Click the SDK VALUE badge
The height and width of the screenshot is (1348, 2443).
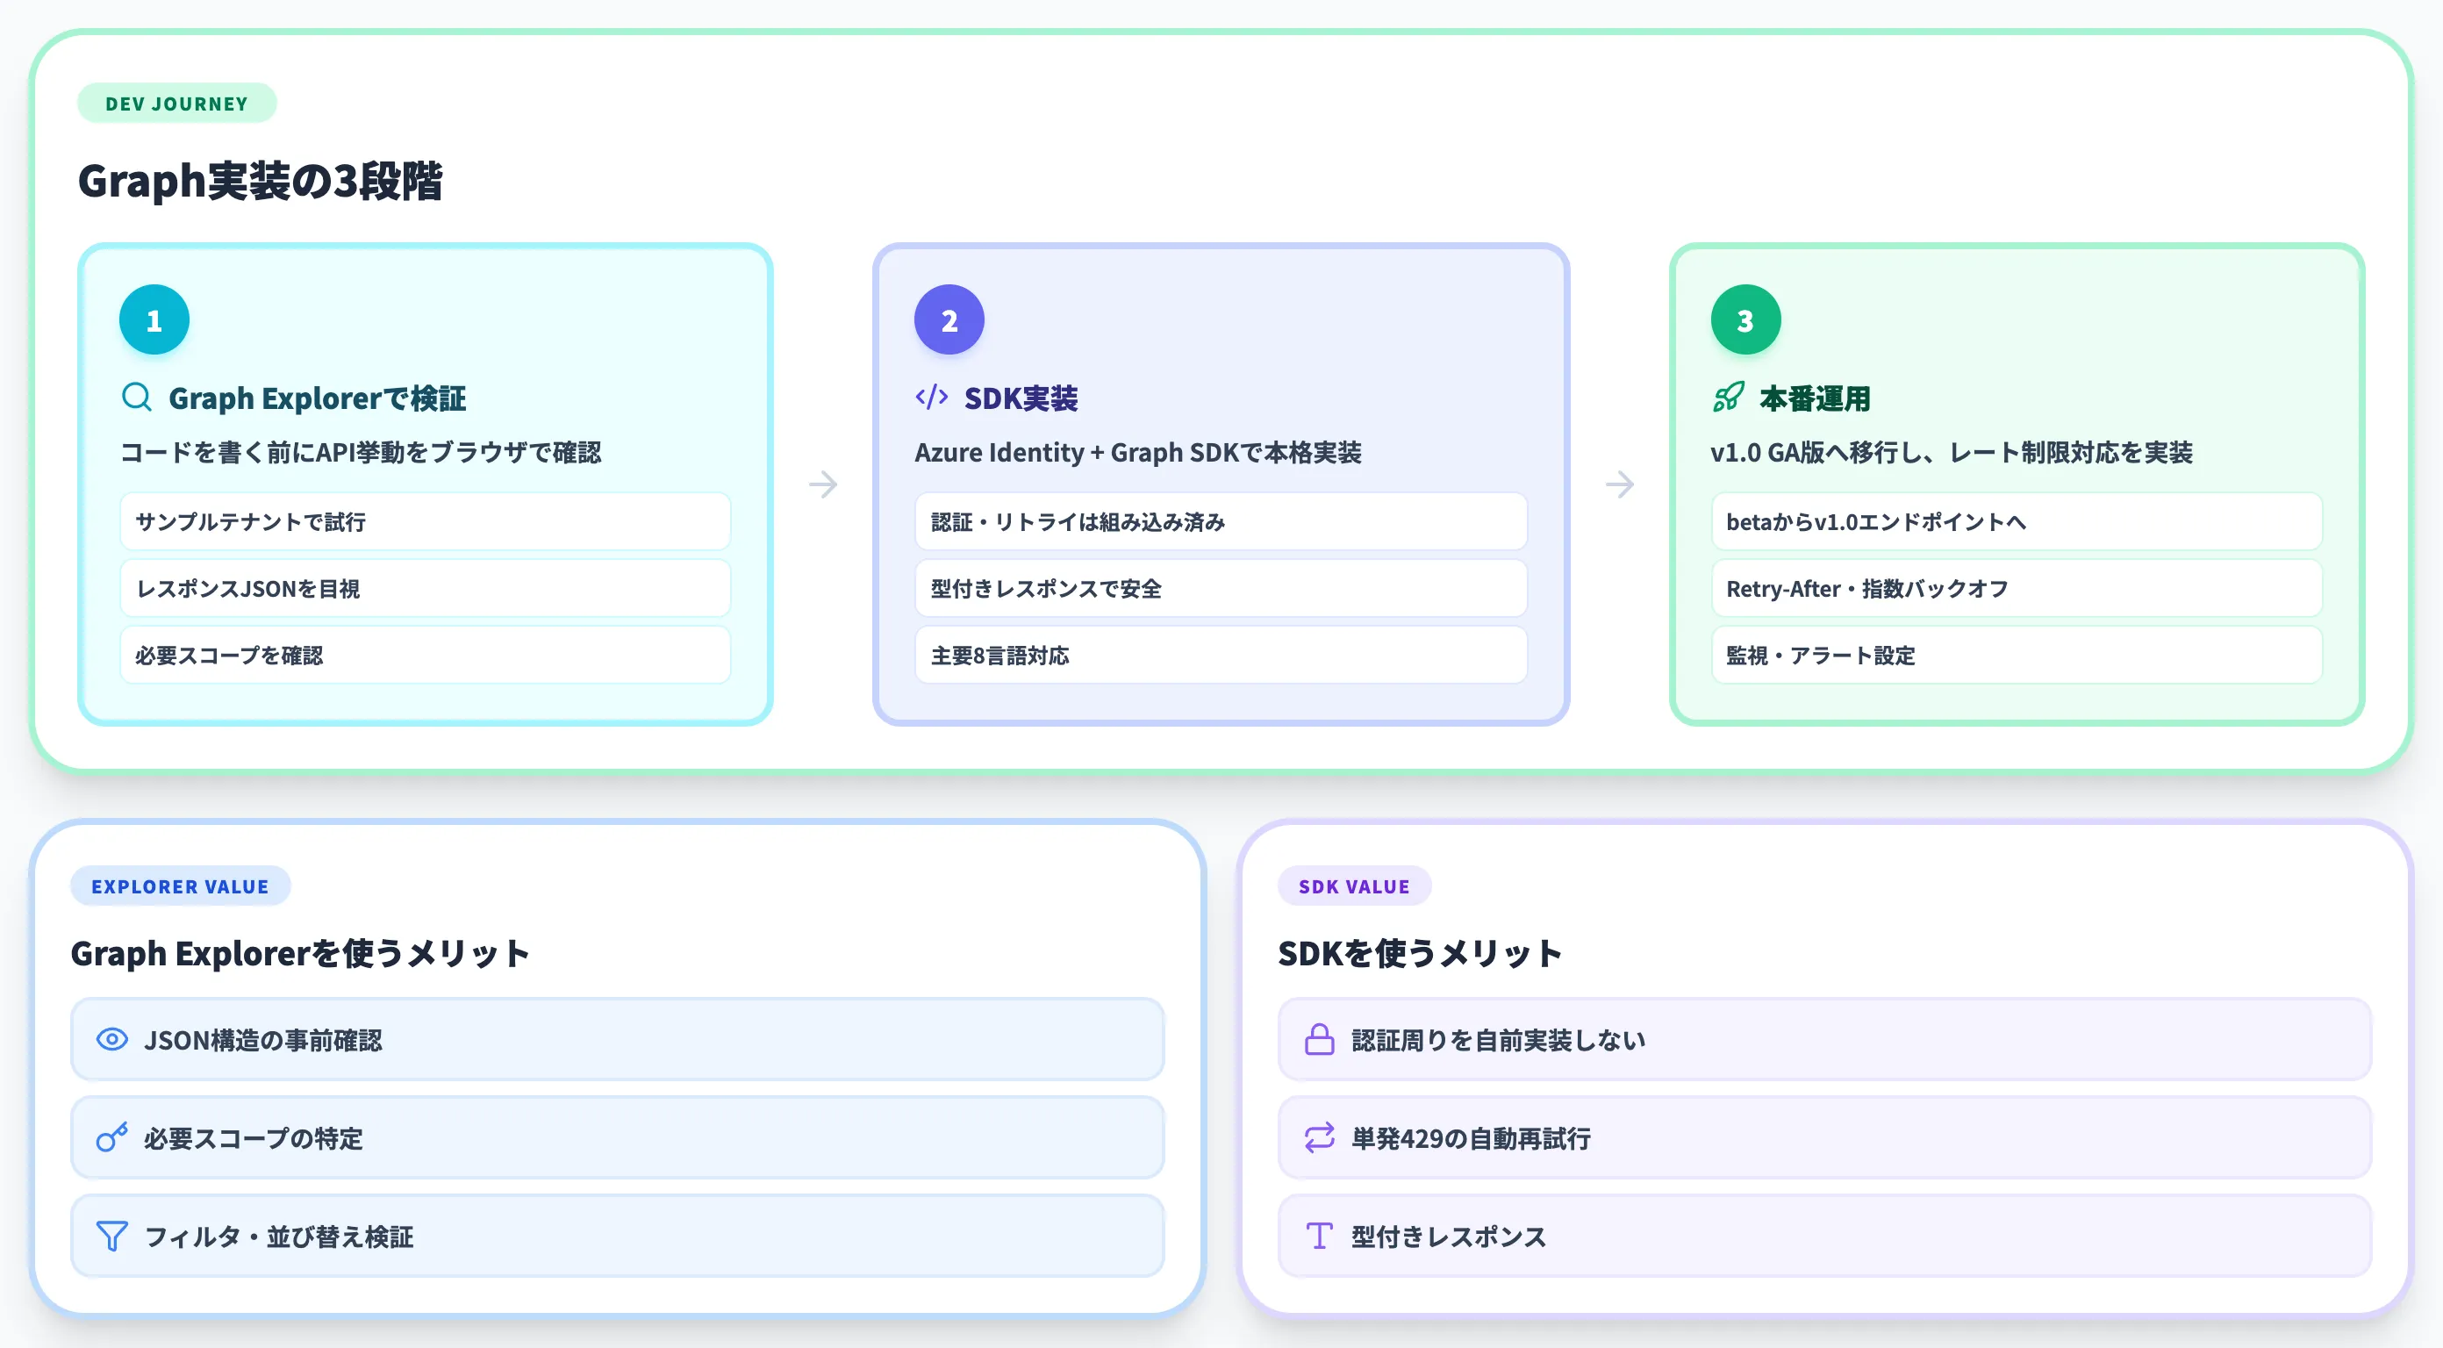coord(1354,886)
